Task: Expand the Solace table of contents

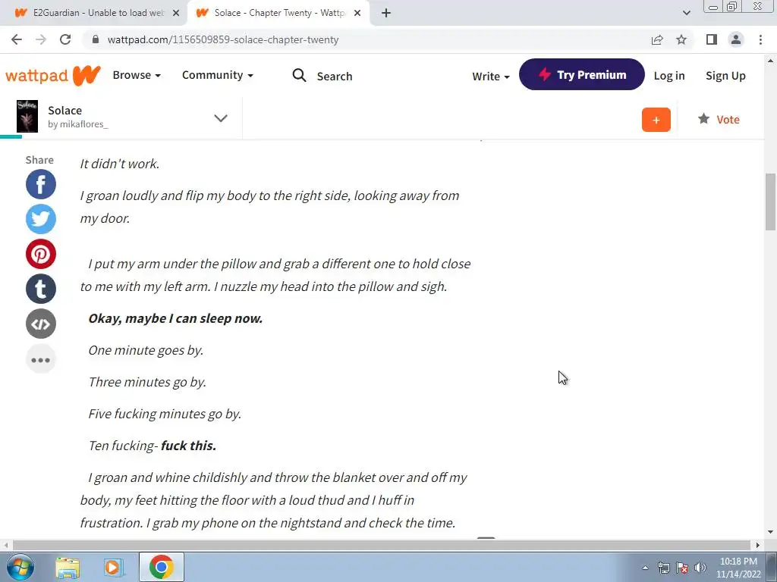Action: pos(221,117)
